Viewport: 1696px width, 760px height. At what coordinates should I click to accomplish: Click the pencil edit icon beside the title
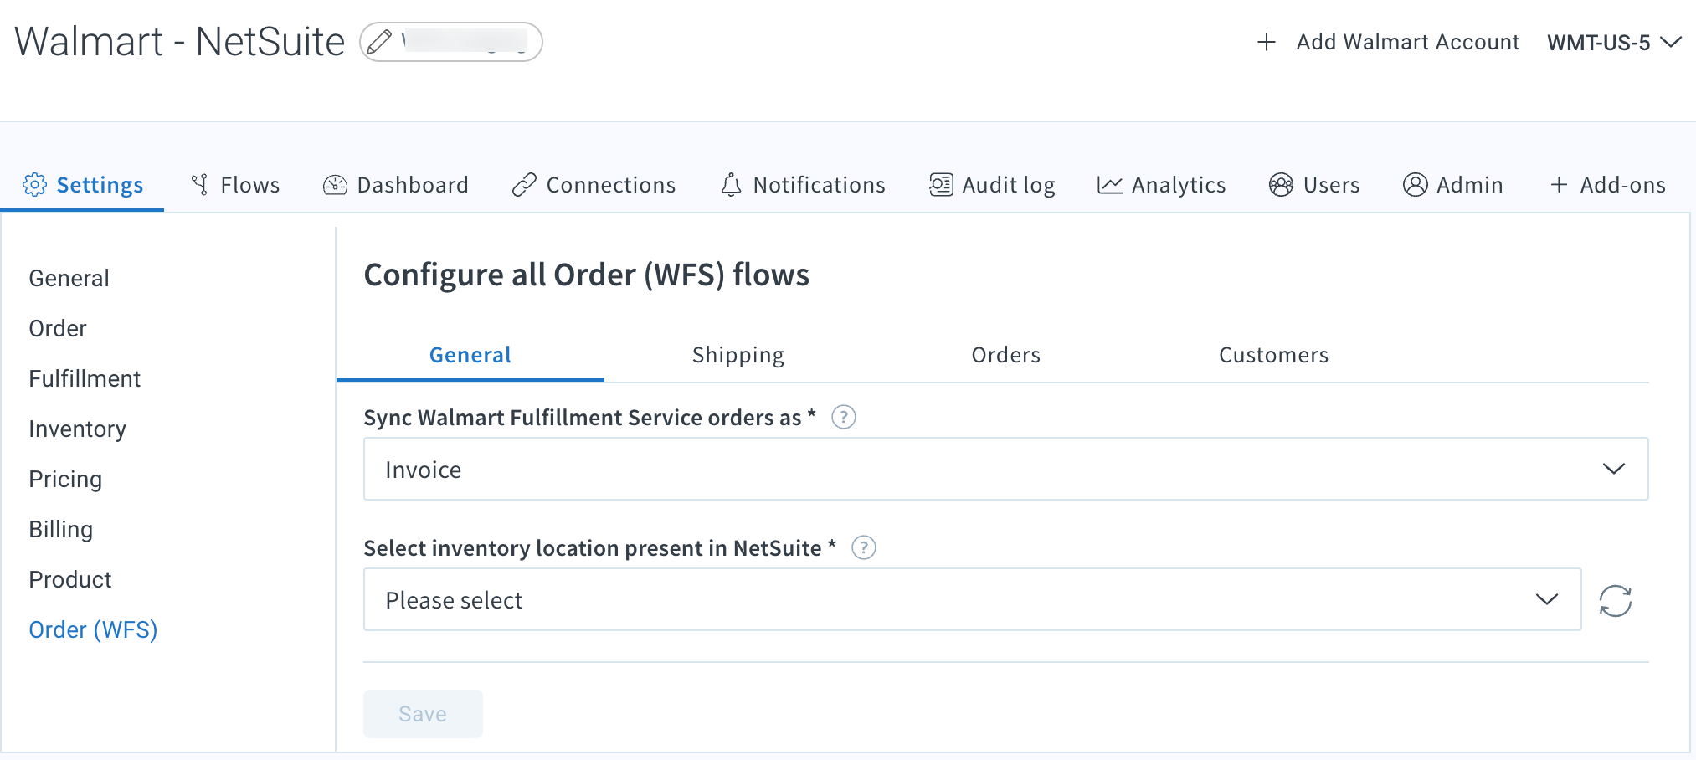(x=379, y=42)
